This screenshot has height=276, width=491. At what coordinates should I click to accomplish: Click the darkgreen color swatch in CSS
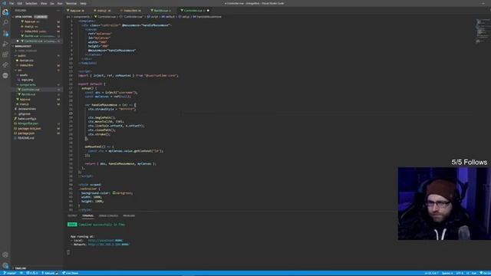point(114,193)
